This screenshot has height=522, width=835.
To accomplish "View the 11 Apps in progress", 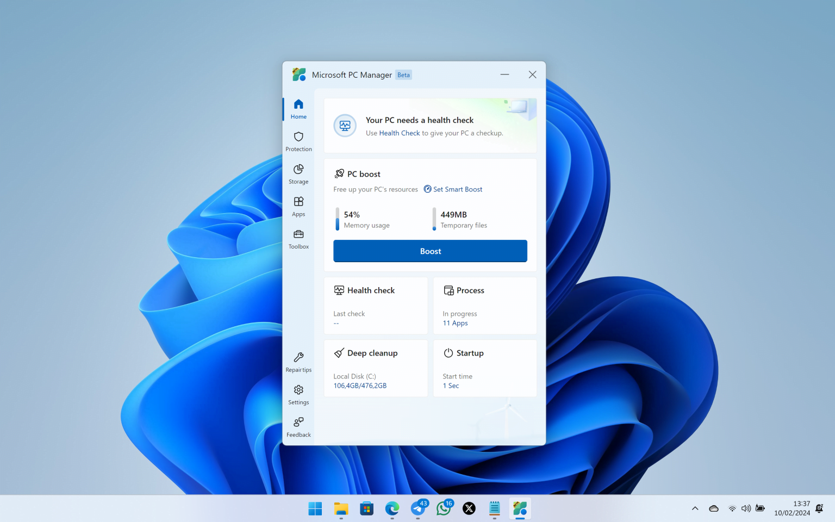I will pyautogui.click(x=455, y=322).
